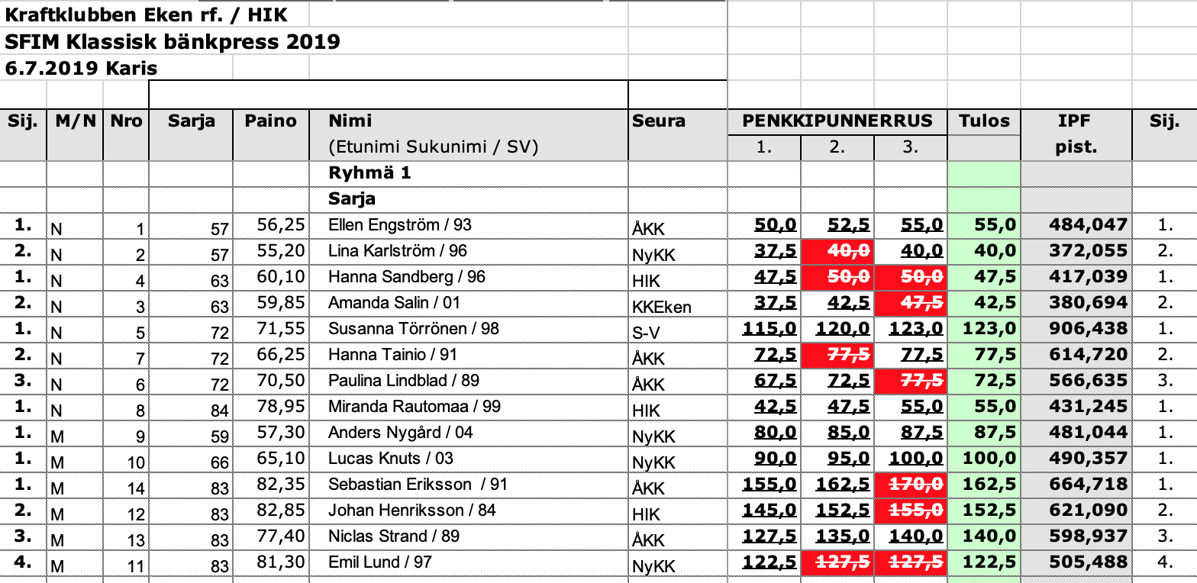Select Niclas Strand's IPF points 598,937
The image size is (1197, 583).
point(1076,536)
